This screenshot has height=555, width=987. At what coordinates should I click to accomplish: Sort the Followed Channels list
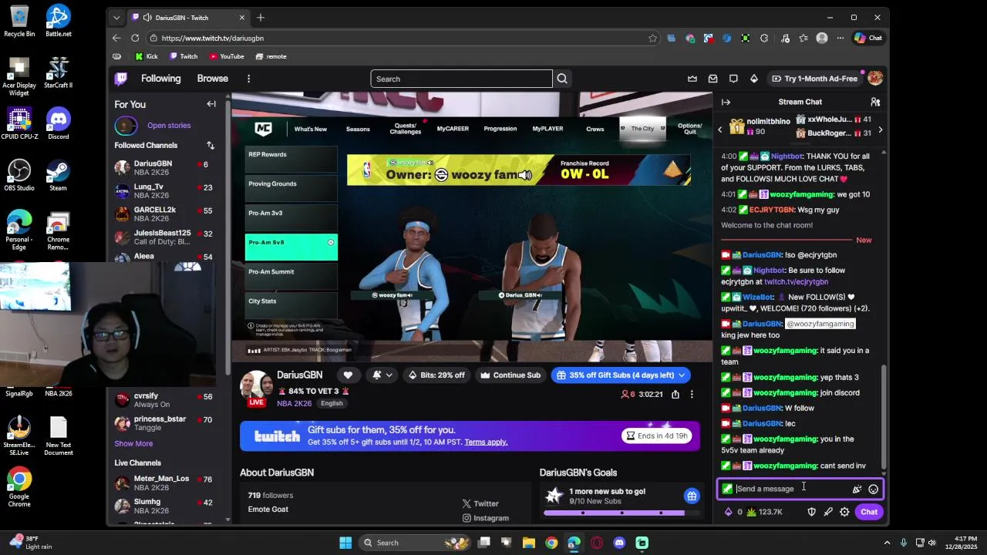click(x=211, y=145)
